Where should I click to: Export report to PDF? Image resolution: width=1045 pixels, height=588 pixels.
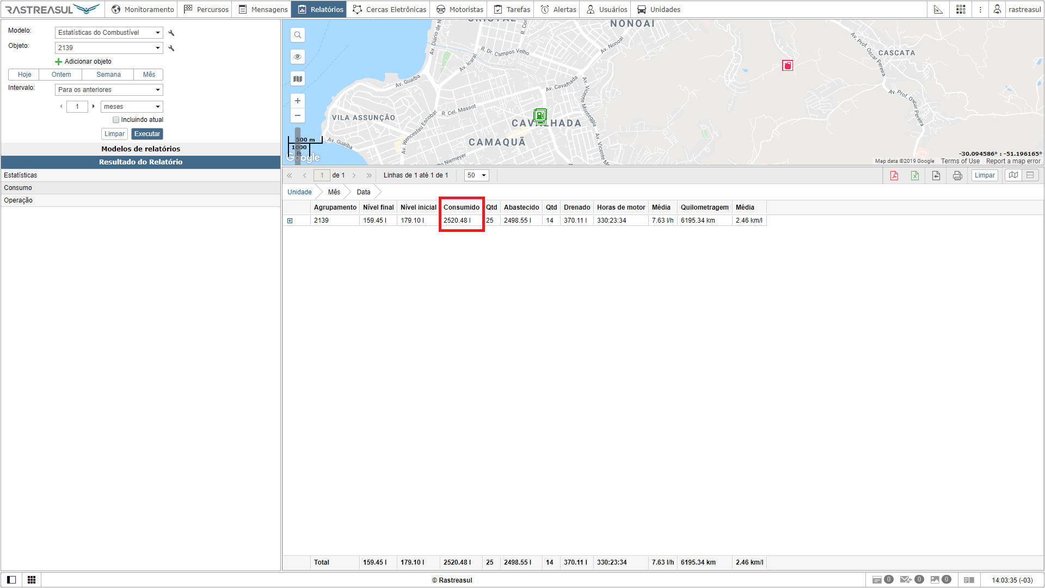click(894, 175)
